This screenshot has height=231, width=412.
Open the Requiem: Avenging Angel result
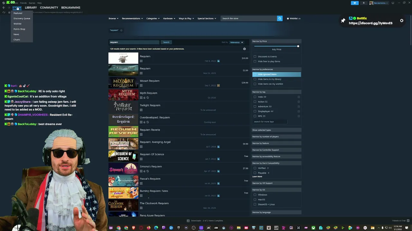tap(179, 144)
